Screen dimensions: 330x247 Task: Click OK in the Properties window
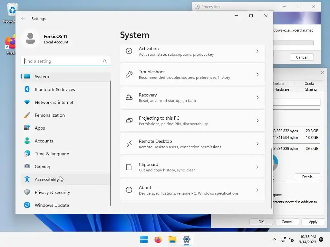(261, 222)
